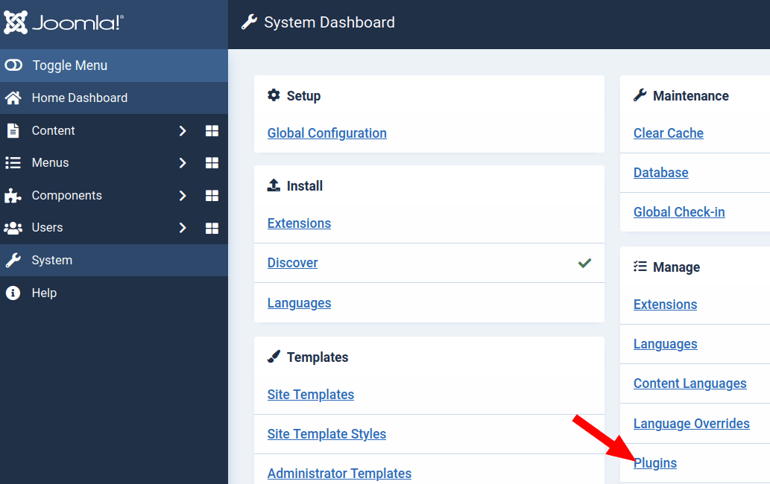The image size is (770, 484).
Task: Expand the Components submenu chevron
Action: pyautogui.click(x=183, y=196)
